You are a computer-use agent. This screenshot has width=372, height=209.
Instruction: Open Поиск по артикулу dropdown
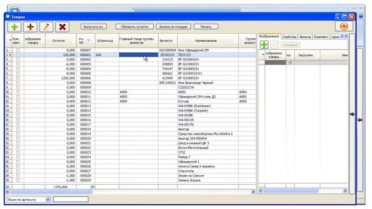tap(48, 200)
